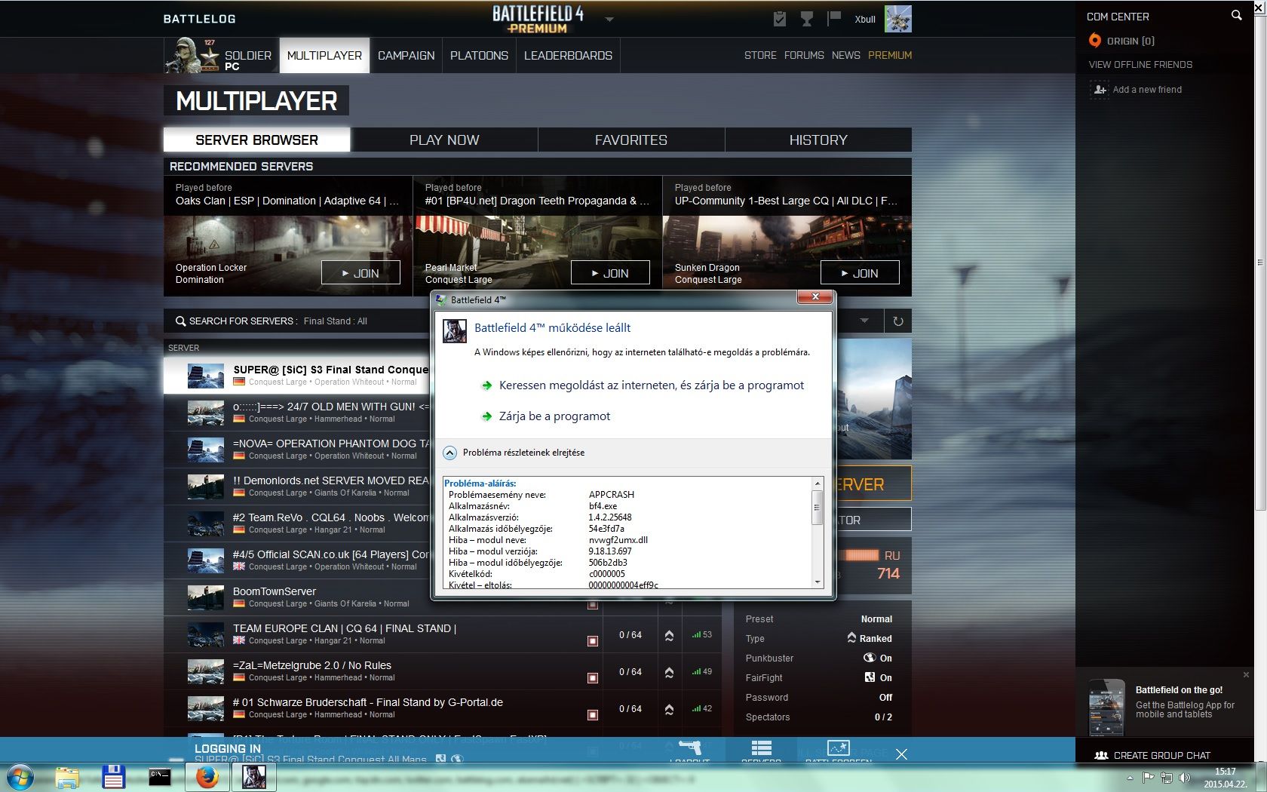Click the FairFight icon in server details
1267x792 pixels.
pos(870,677)
